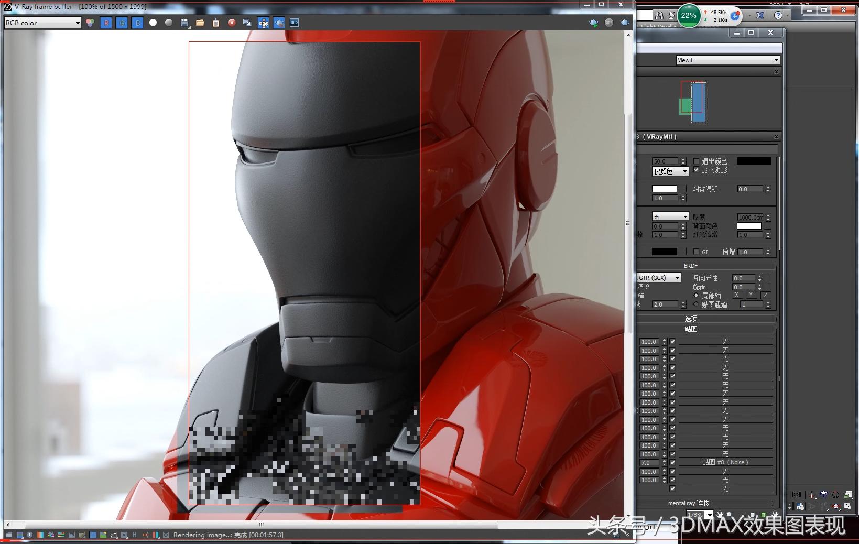
Task: Open image file with folder icon
Action: click(200, 23)
